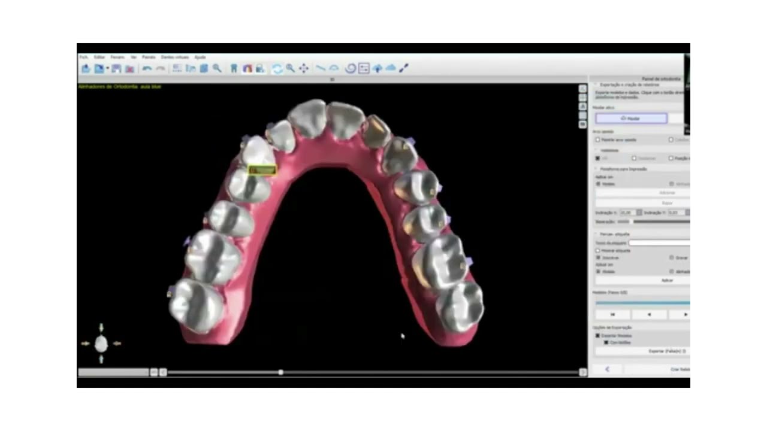
Task: Jump to the first model step
Action: [612, 314]
